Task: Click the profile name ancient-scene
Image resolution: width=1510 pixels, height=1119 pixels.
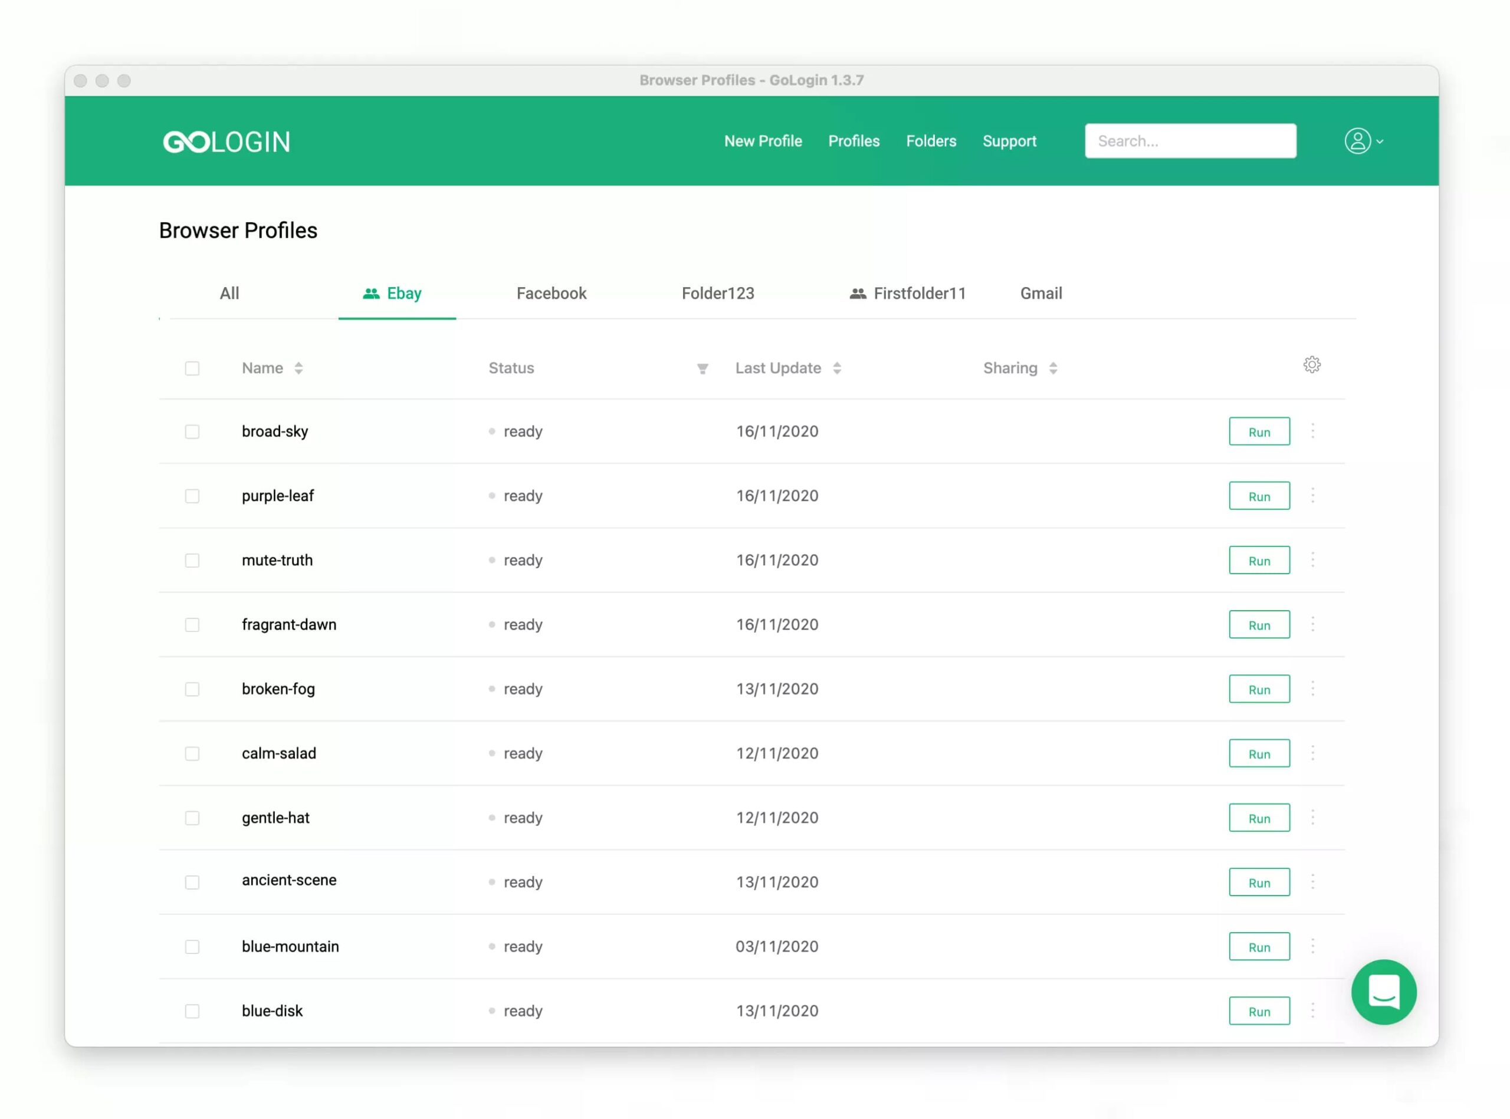Action: tap(290, 880)
